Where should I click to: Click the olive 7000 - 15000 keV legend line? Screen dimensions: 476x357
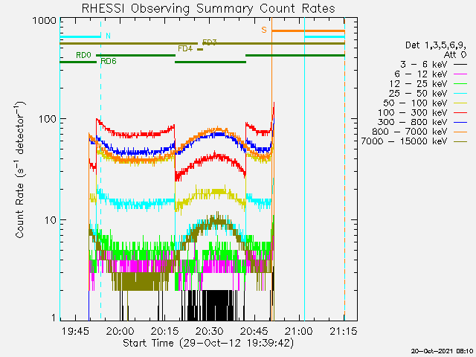[460, 141]
